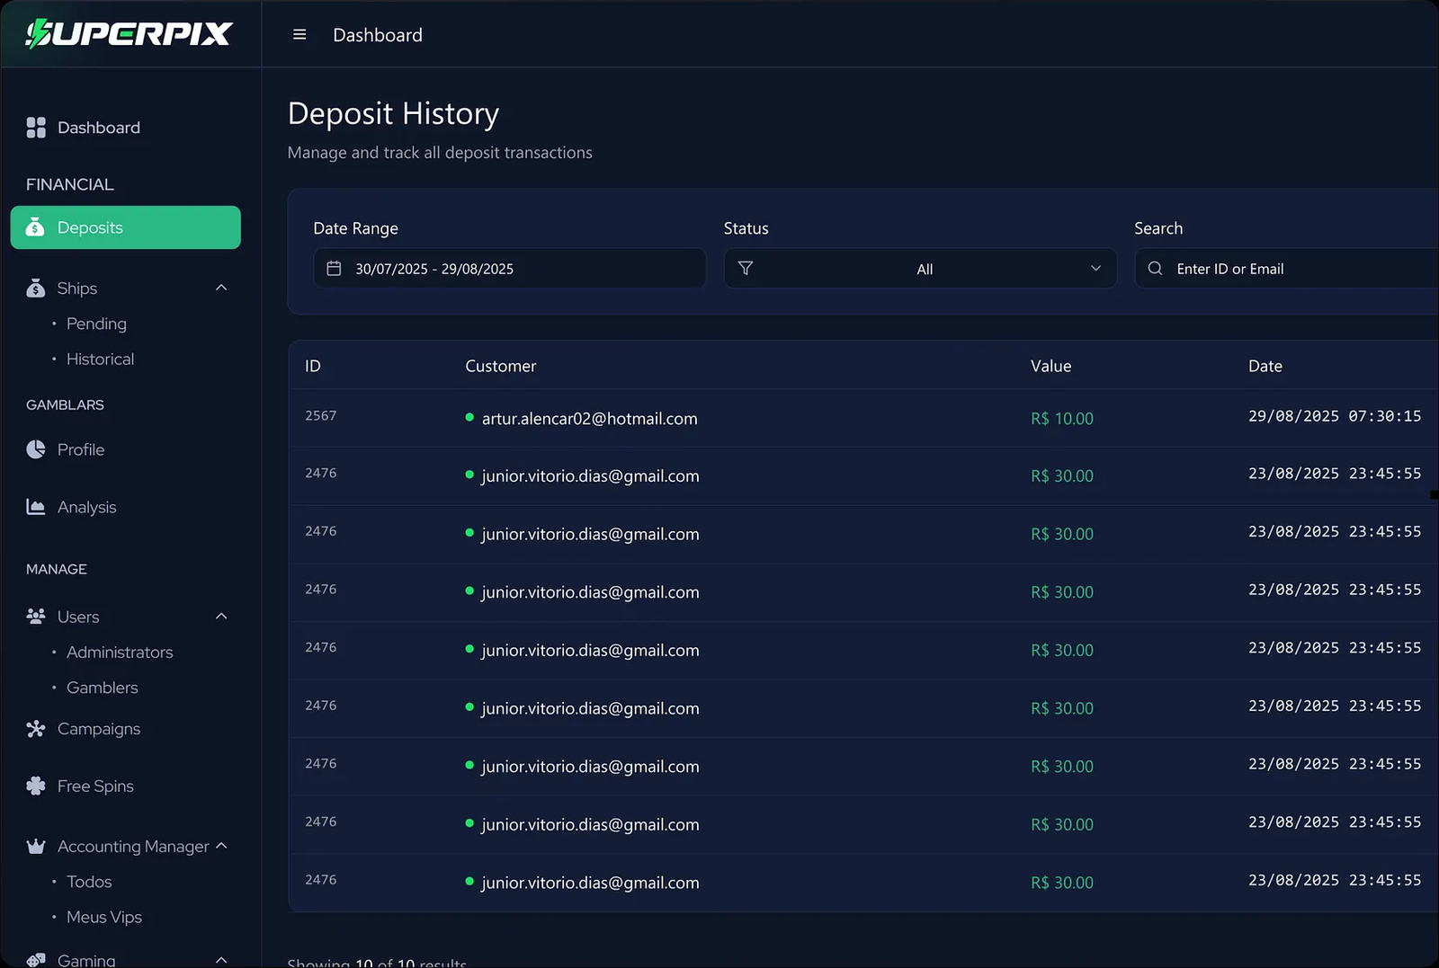The image size is (1439, 968).
Task: Click the Dashboard grid icon in sidebar
Action: (x=36, y=128)
